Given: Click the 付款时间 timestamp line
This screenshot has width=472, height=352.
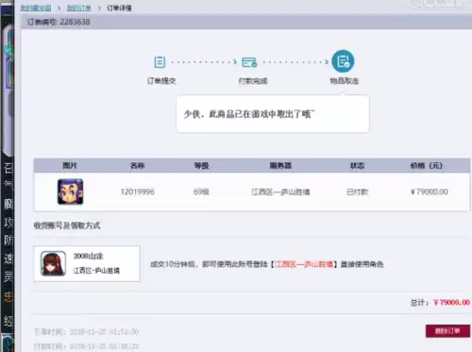Looking at the screenshot, I should 86,346.
